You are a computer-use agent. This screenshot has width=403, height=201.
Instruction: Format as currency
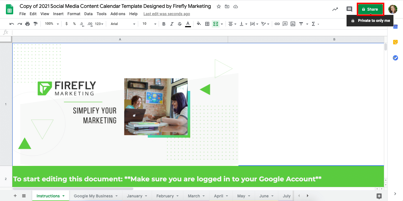[67, 24]
